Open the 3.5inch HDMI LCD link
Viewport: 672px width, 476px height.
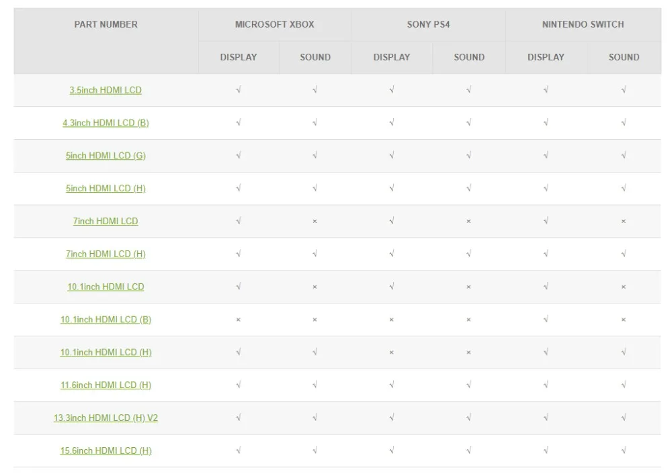pos(106,91)
